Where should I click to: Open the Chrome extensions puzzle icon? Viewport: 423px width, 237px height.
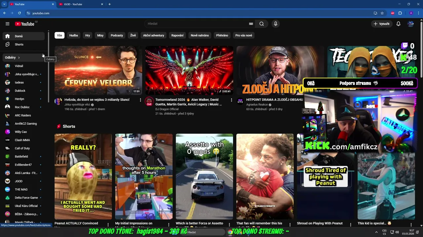click(400, 13)
